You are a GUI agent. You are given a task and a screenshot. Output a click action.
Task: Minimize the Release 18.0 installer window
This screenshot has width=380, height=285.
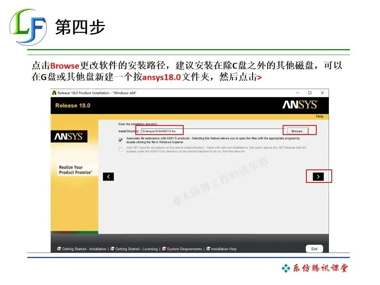(298, 93)
